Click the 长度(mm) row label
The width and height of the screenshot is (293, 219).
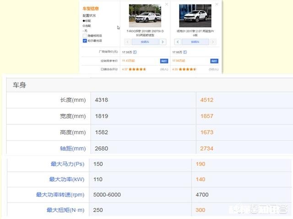(73, 100)
